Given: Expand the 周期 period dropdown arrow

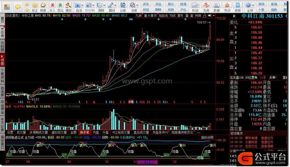Looking at the screenshot, I should click(x=104, y=5).
